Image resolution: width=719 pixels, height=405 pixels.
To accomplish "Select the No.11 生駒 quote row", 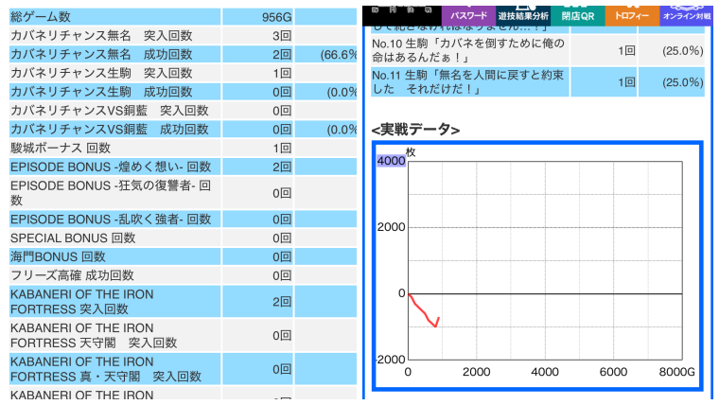I will [x=538, y=82].
